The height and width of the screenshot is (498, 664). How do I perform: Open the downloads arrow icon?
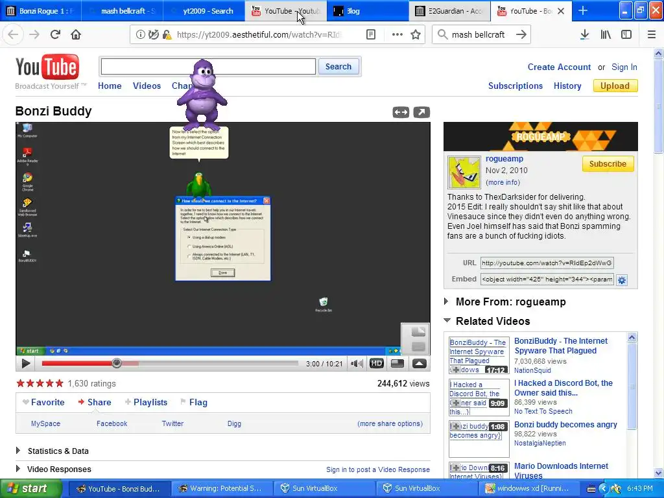coord(584,34)
